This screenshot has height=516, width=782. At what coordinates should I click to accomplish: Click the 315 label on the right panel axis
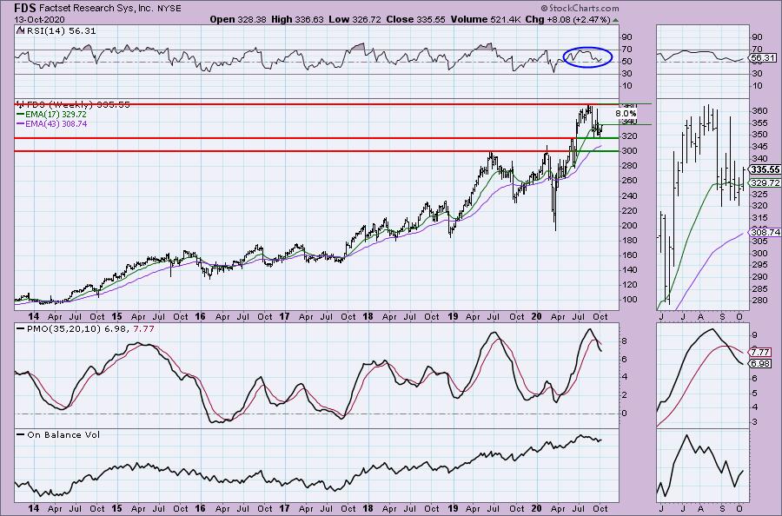759,218
